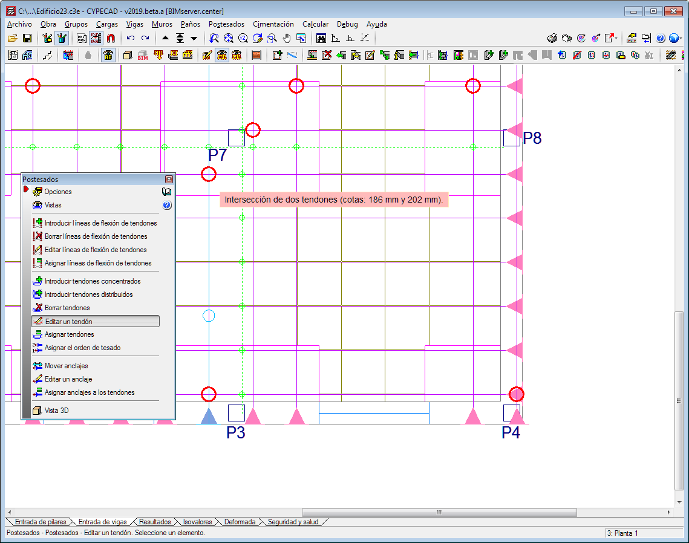Open the Ayuda menu
Screen dimensions: 689x543
pyautogui.click(x=377, y=24)
